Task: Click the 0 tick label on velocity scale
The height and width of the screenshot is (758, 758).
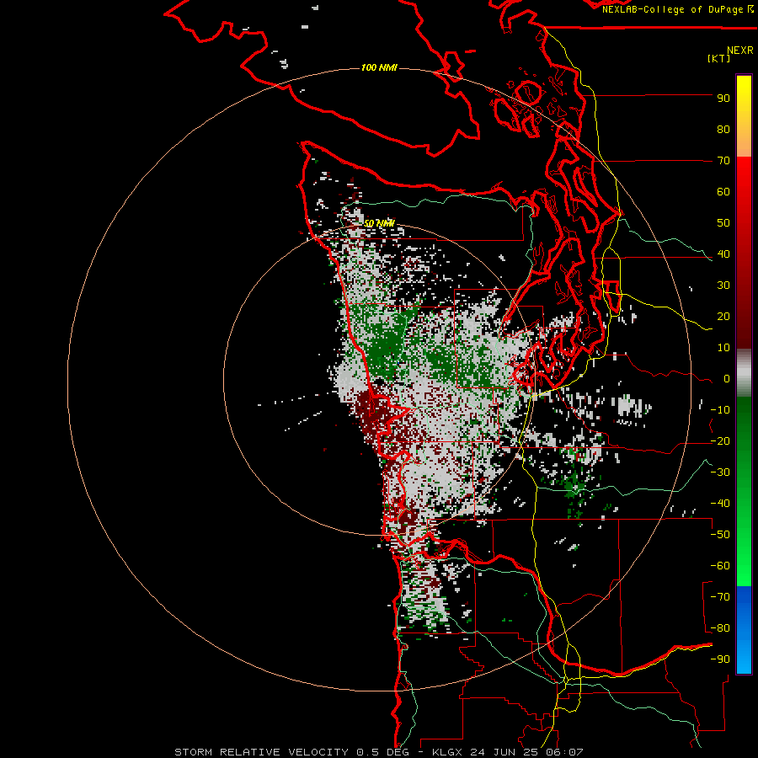Action: [726, 379]
